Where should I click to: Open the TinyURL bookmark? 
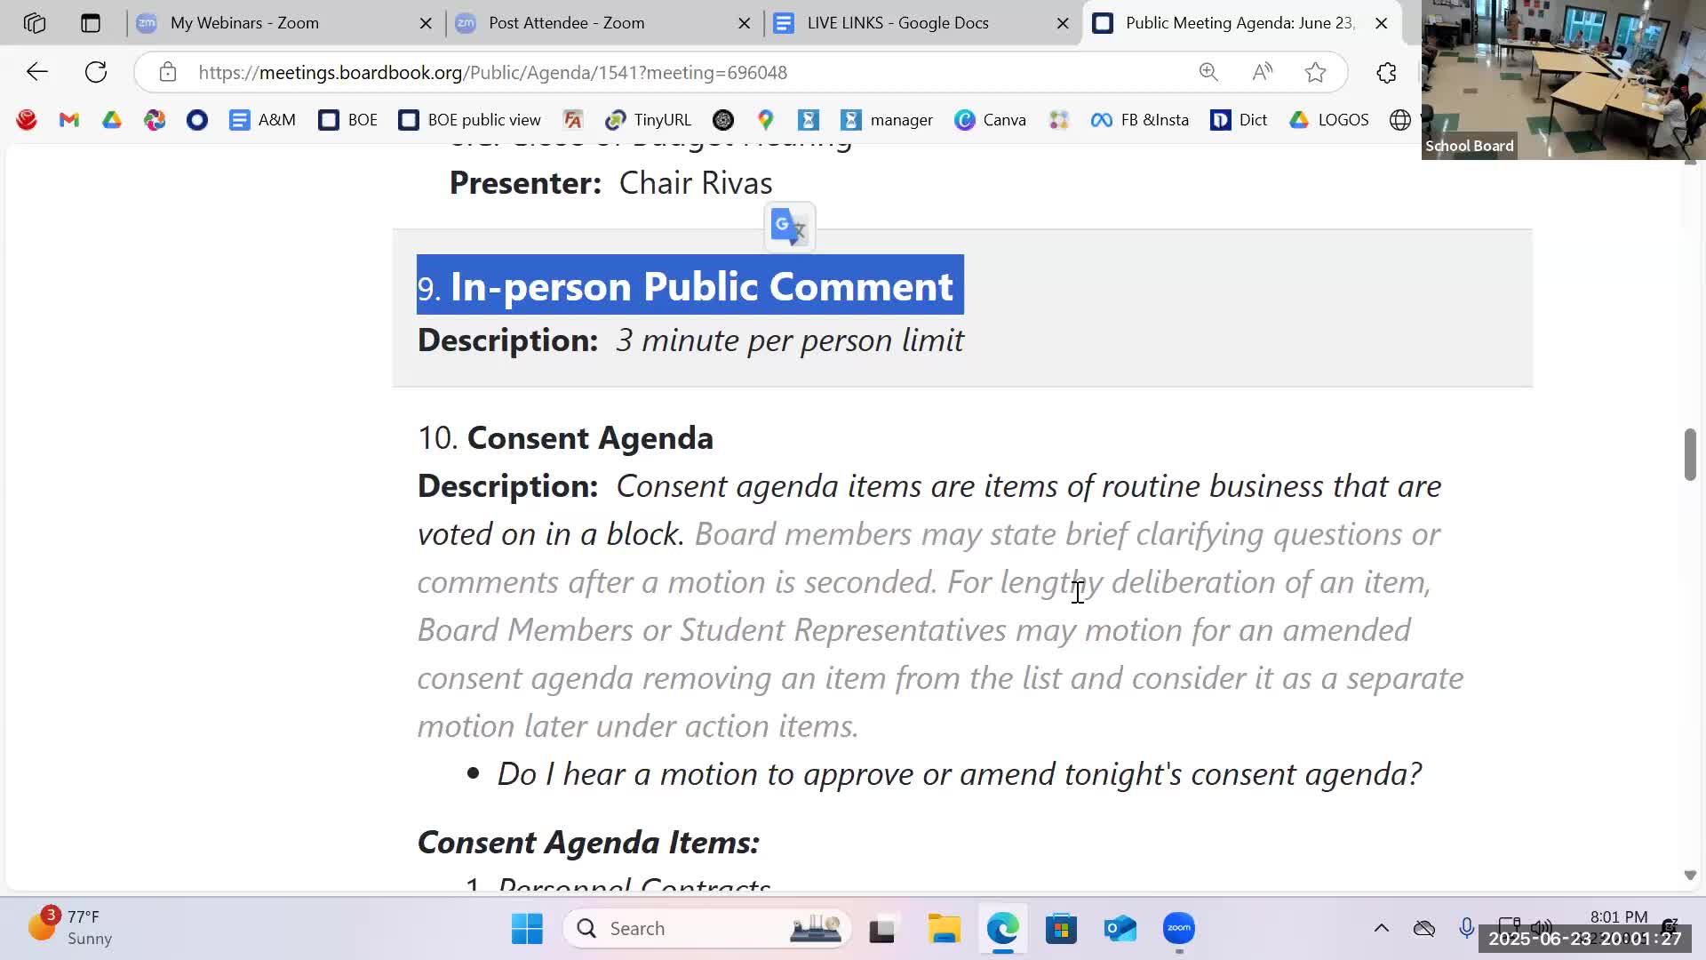click(x=648, y=120)
